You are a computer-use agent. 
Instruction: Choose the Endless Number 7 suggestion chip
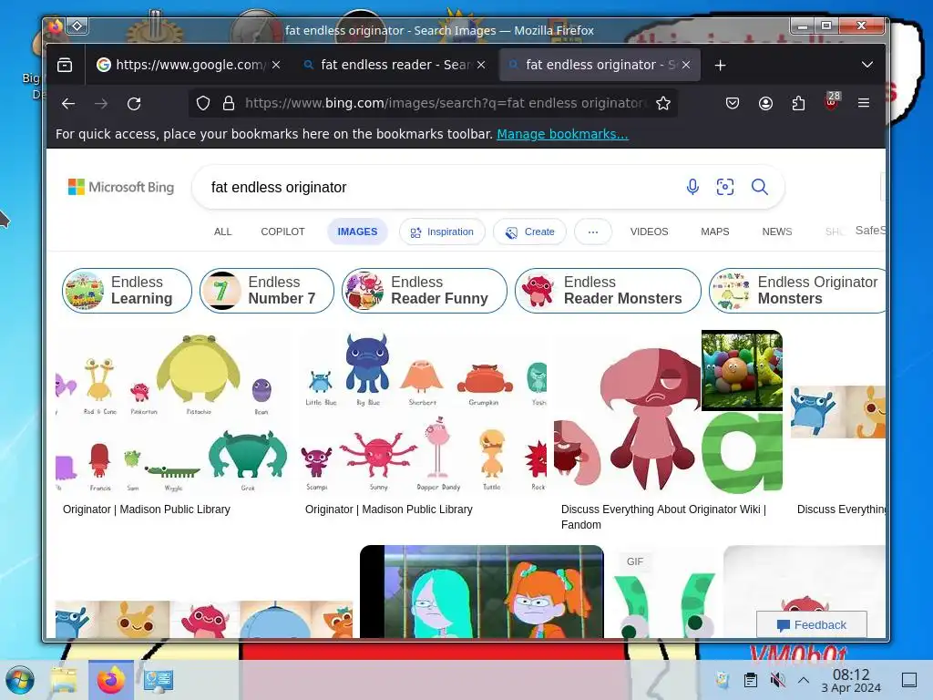pos(267,291)
